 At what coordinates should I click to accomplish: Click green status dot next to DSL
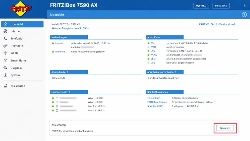pos(148,43)
